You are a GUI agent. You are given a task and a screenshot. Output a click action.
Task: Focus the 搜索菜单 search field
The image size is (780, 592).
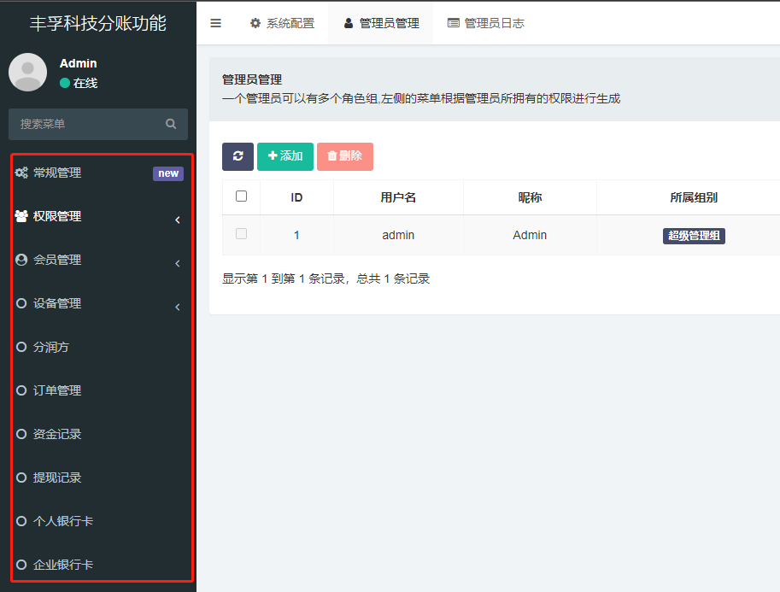[98, 124]
